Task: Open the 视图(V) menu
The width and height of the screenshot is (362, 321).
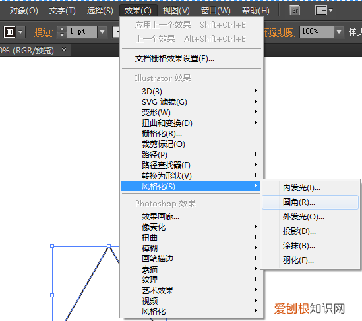Action: (x=176, y=11)
